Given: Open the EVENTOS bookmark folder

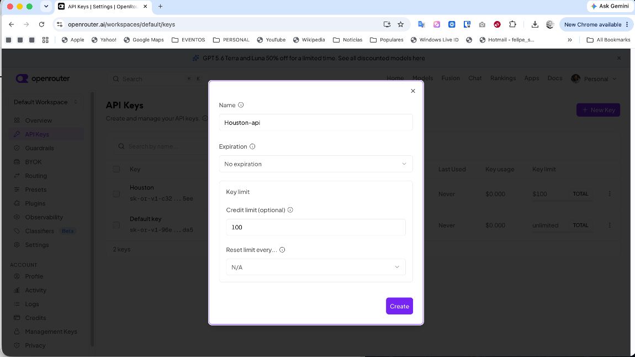Looking at the screenshot, I should point(188,40).
